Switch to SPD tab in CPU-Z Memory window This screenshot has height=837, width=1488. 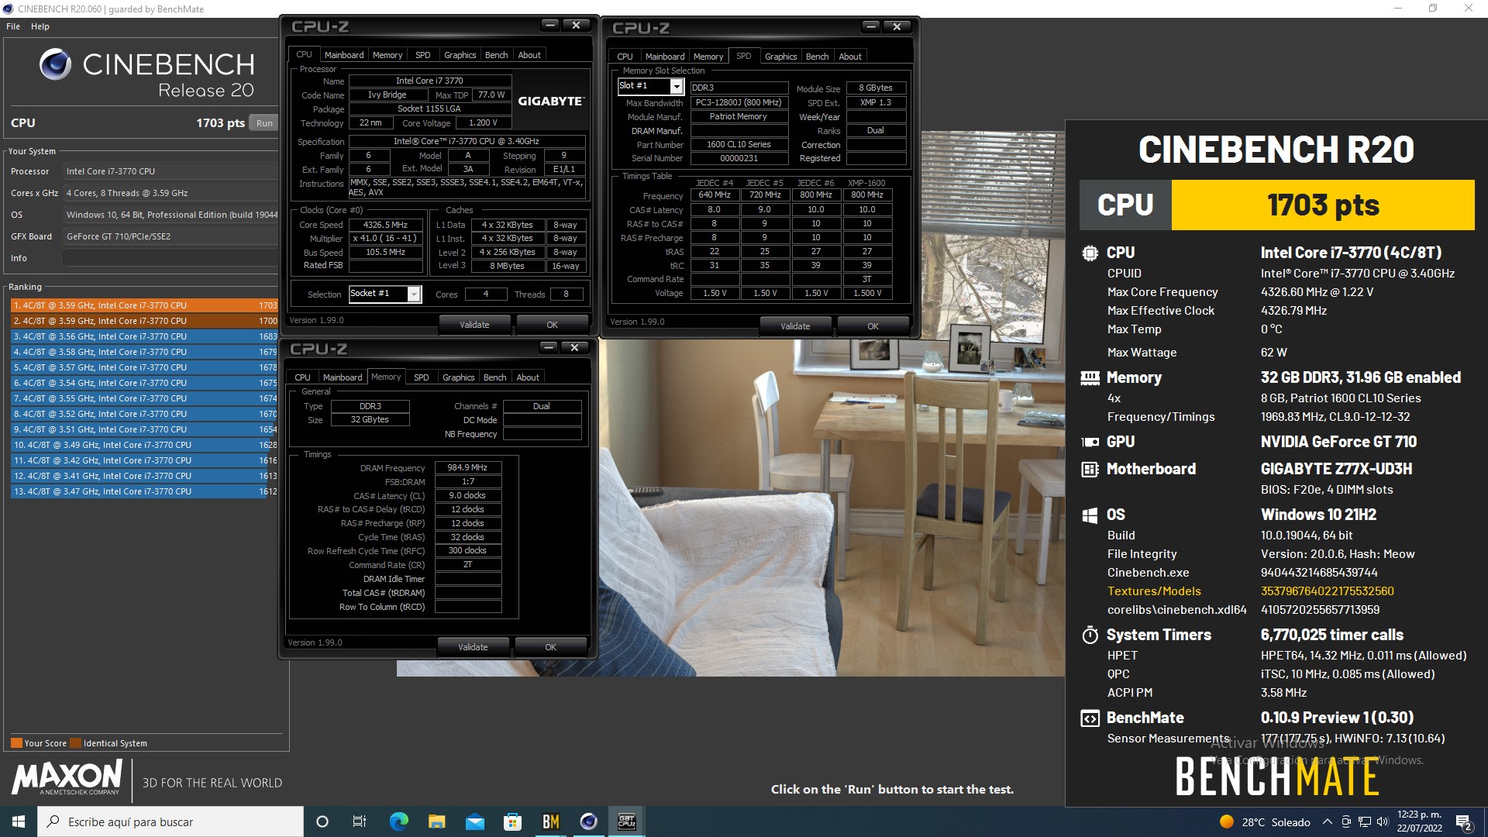tap(421, 377)
